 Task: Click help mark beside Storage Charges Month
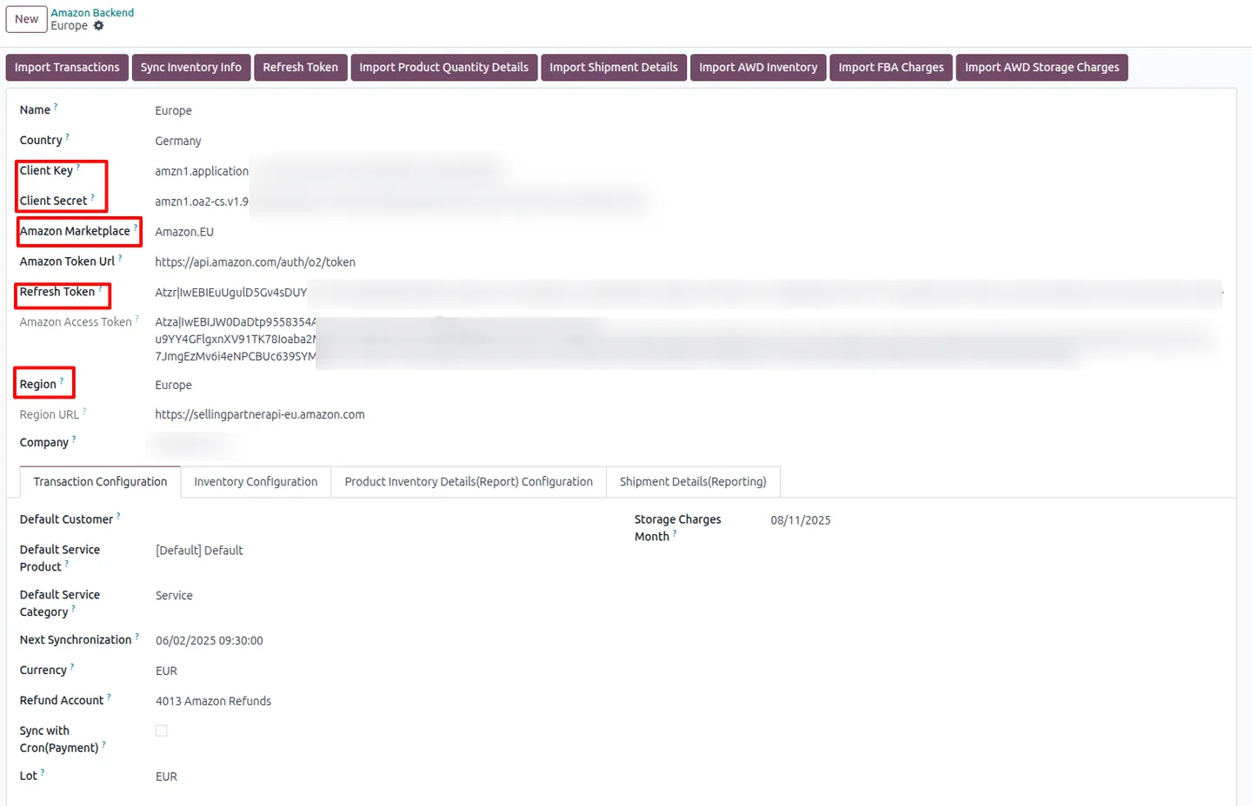click(x=675, y=533)
